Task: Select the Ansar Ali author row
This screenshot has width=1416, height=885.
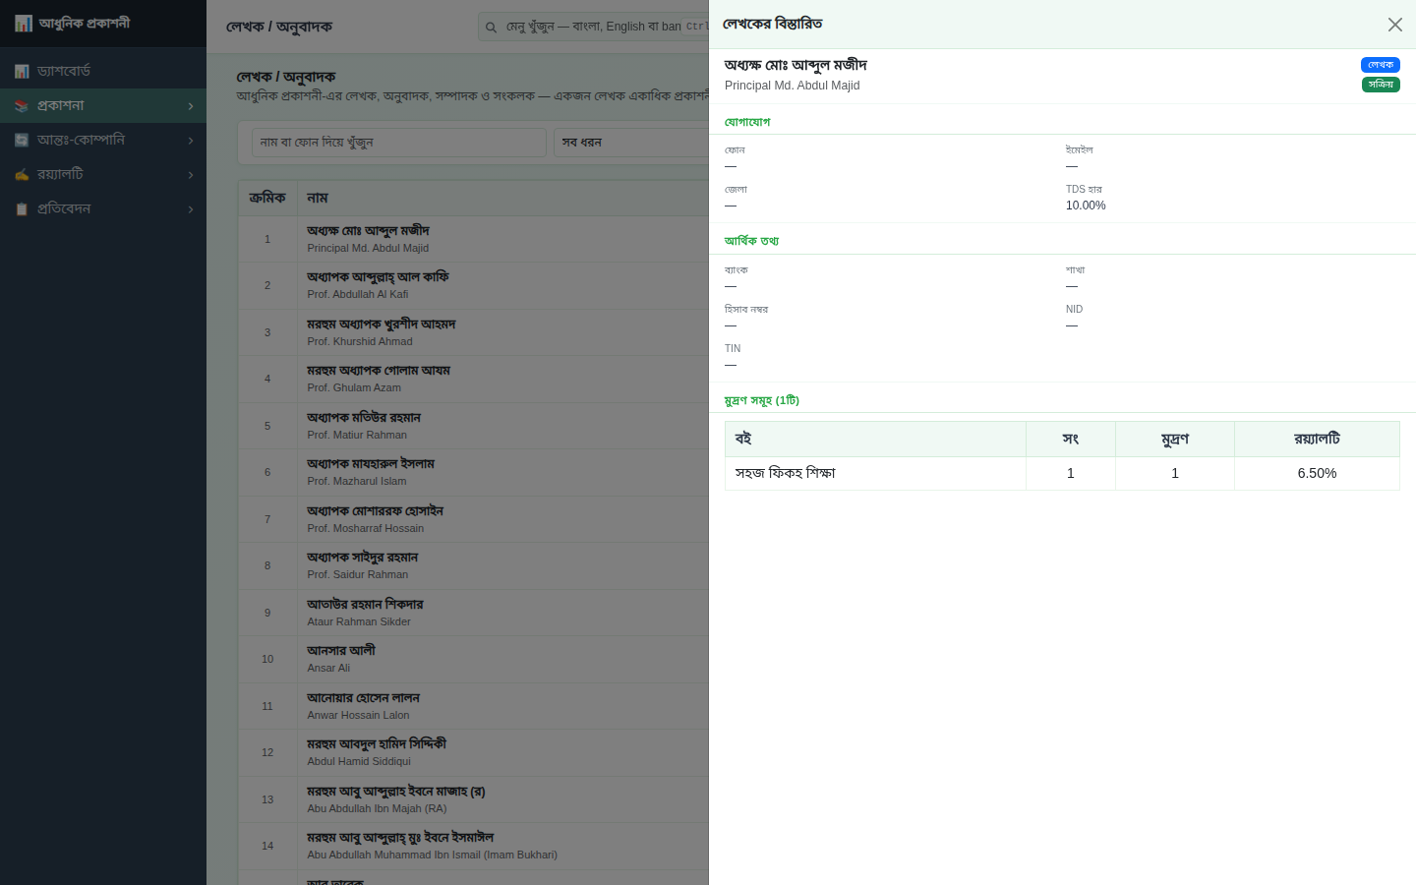Action: (x=473, y=659)
